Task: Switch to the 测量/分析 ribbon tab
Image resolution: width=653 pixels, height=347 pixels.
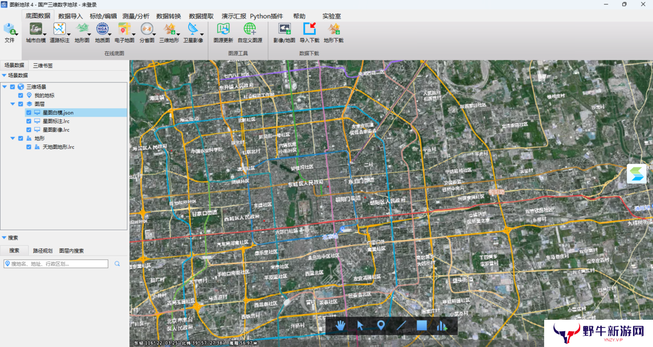Action: pos(136,16)
